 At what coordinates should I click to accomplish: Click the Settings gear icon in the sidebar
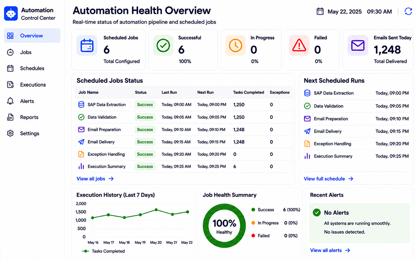coord(10,133)
